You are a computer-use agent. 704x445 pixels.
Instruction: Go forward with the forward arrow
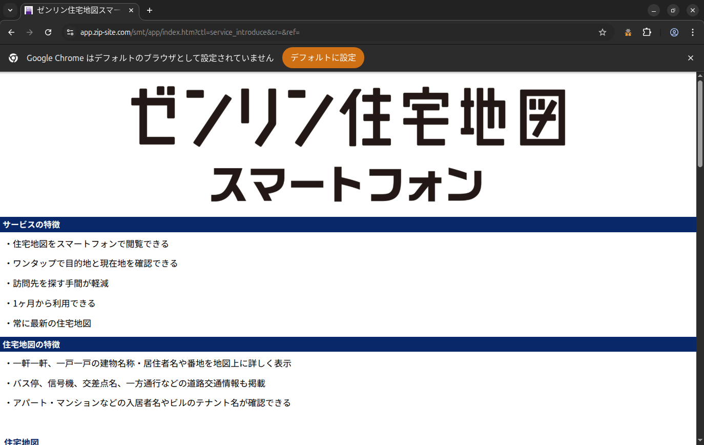coord(30,32)
